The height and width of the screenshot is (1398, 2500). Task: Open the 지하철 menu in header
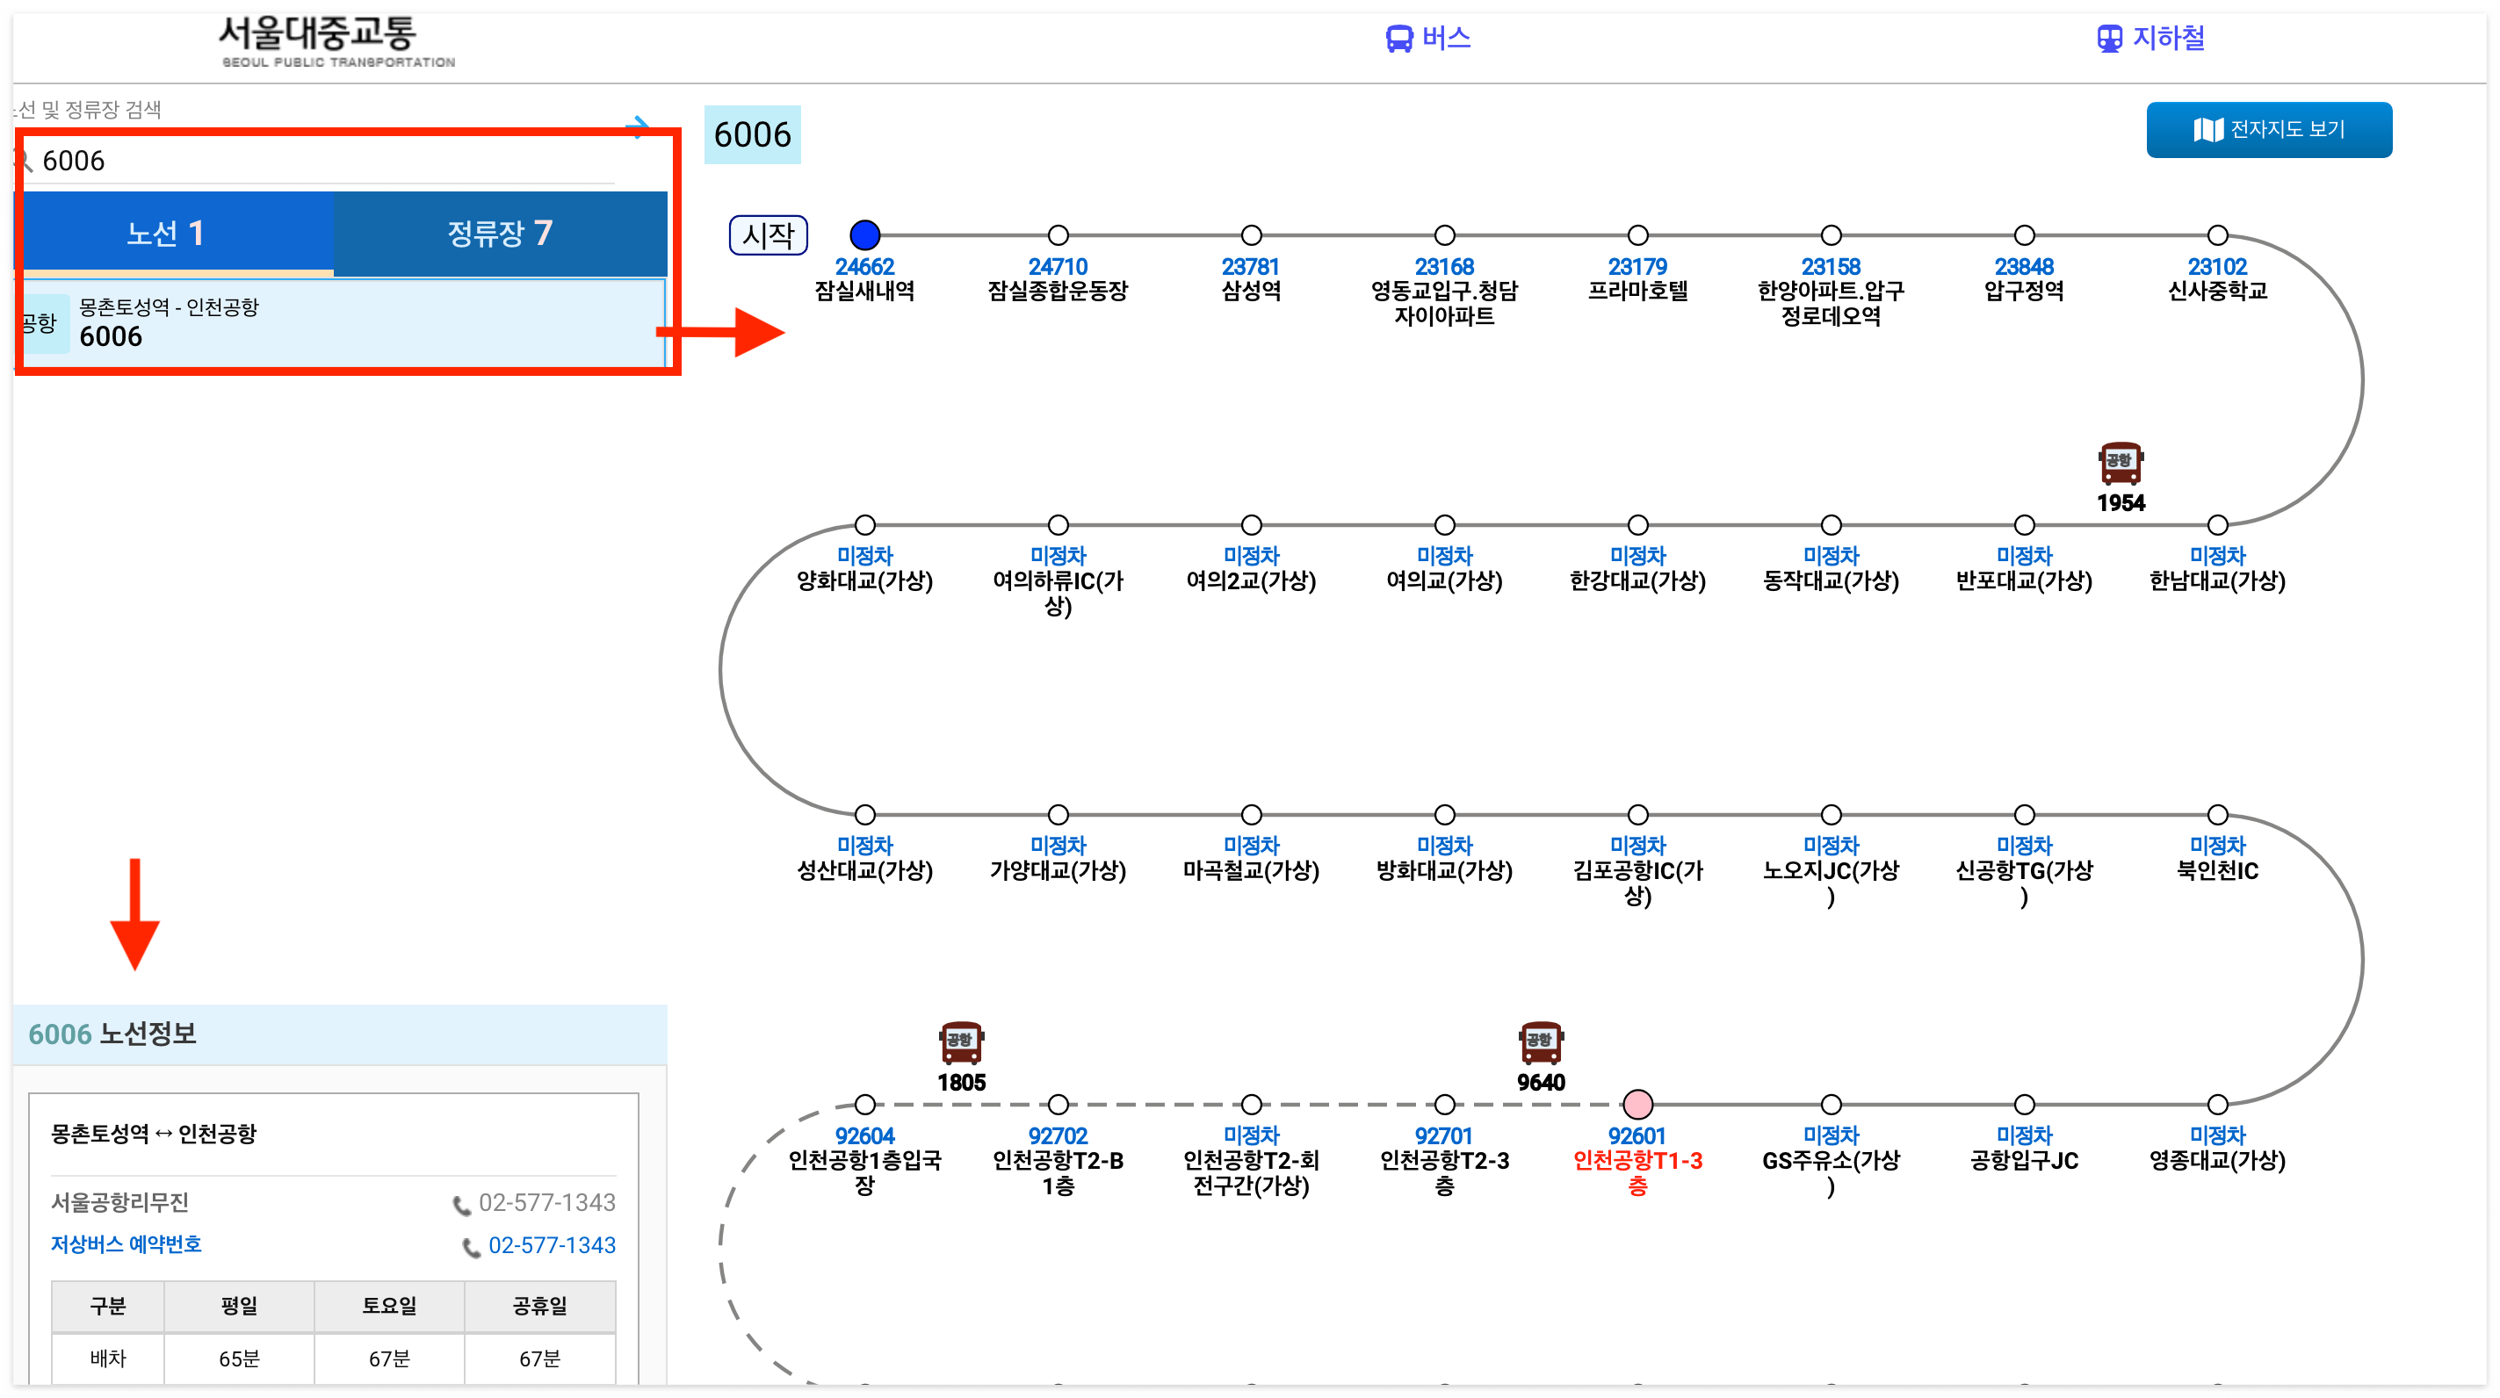(2150, 38)
